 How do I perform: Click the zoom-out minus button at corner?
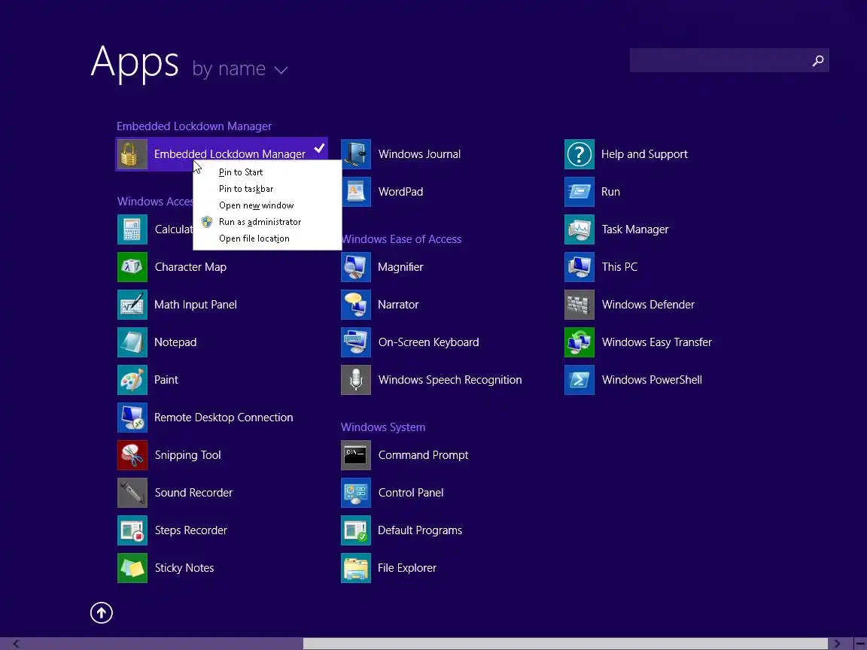tap(859, 643)
